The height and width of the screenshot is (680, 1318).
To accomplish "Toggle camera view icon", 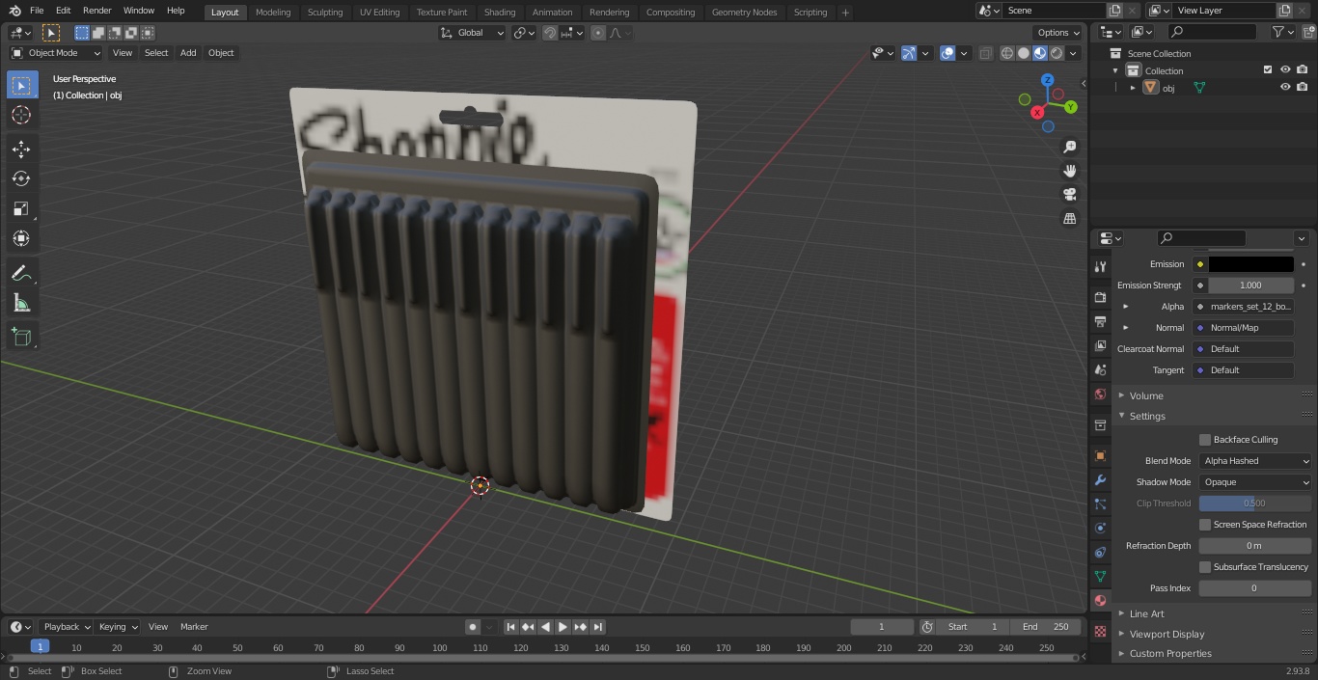I will [x=1070, y=195].
